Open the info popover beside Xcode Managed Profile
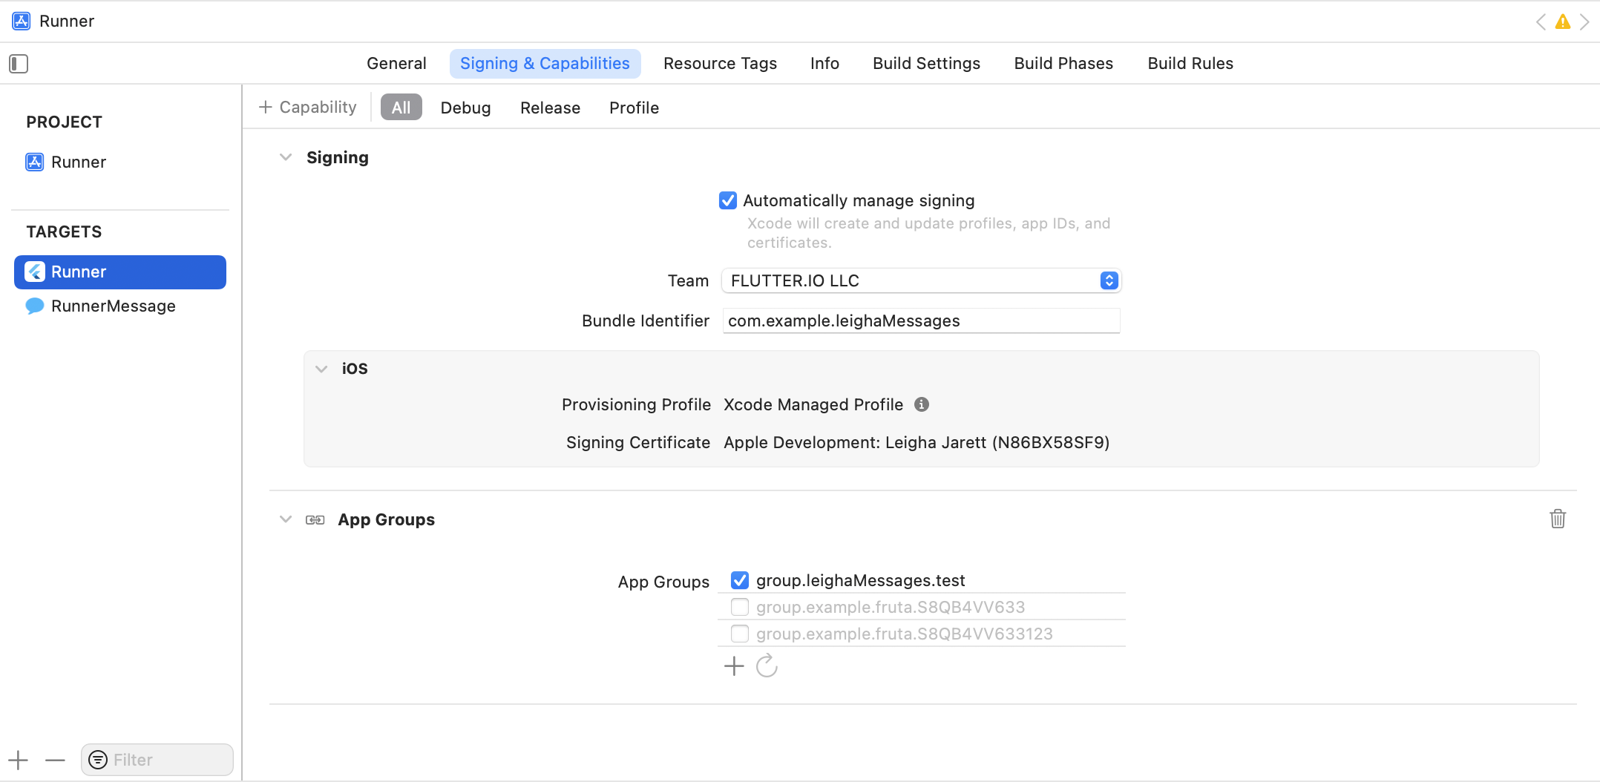This screenshot has width=1600, height=782. (x=921, y=404)
